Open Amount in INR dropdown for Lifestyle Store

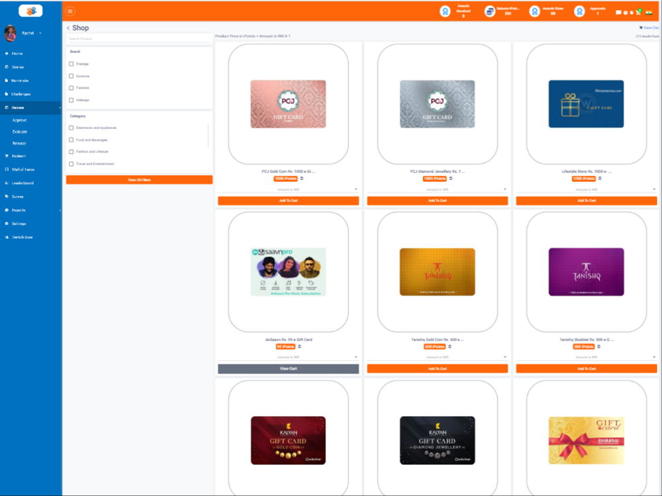587,189
